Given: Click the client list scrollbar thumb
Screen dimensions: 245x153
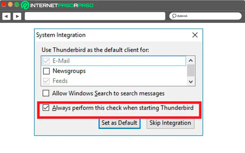Looking at the screenshot, I should click(x=190, y=70).
